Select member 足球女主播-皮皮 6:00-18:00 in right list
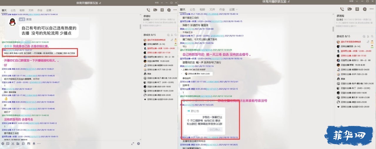The height and width of the screenshot is (149, 376). tap(355, 93)
